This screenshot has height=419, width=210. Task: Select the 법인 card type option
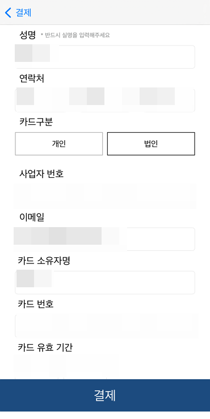[x=151, y=144]
